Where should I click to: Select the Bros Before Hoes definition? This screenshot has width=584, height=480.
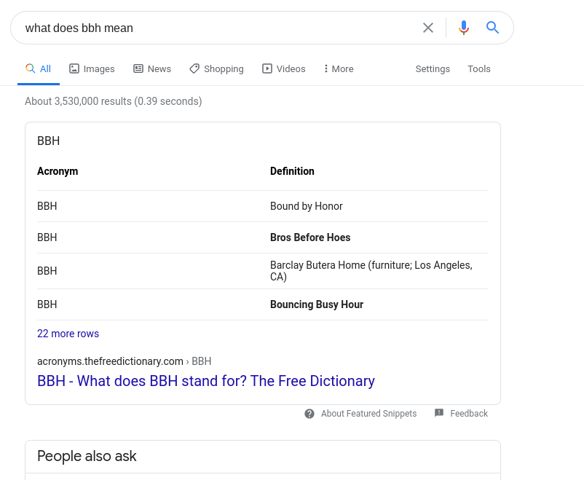[310, 237]
